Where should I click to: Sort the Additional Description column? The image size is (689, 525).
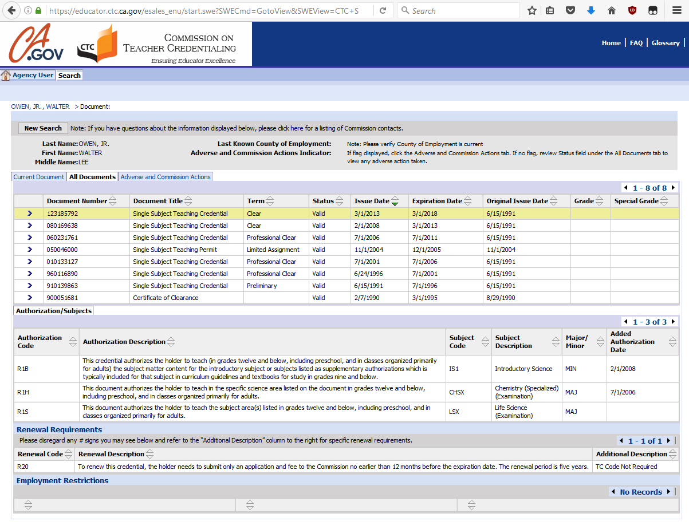pyautogui.click(x=673, y=454)
